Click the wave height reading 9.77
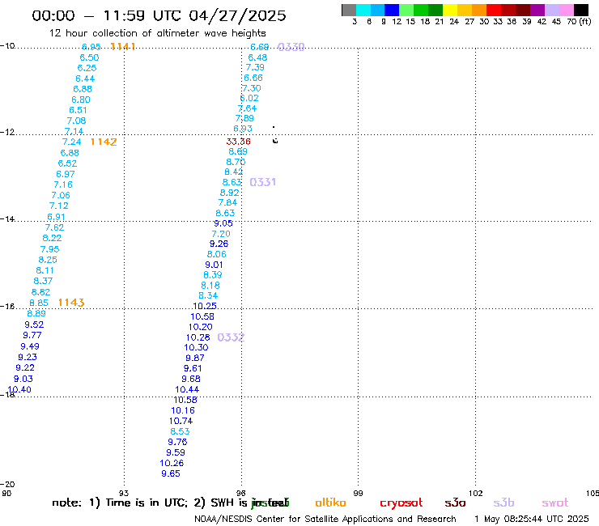599x526 pixels. click(32, 335)
